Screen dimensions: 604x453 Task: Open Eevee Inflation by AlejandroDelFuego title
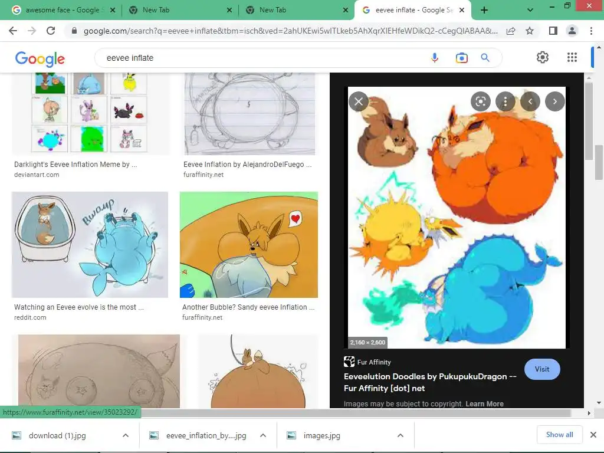pyautogui.click(x=247, y=165)
